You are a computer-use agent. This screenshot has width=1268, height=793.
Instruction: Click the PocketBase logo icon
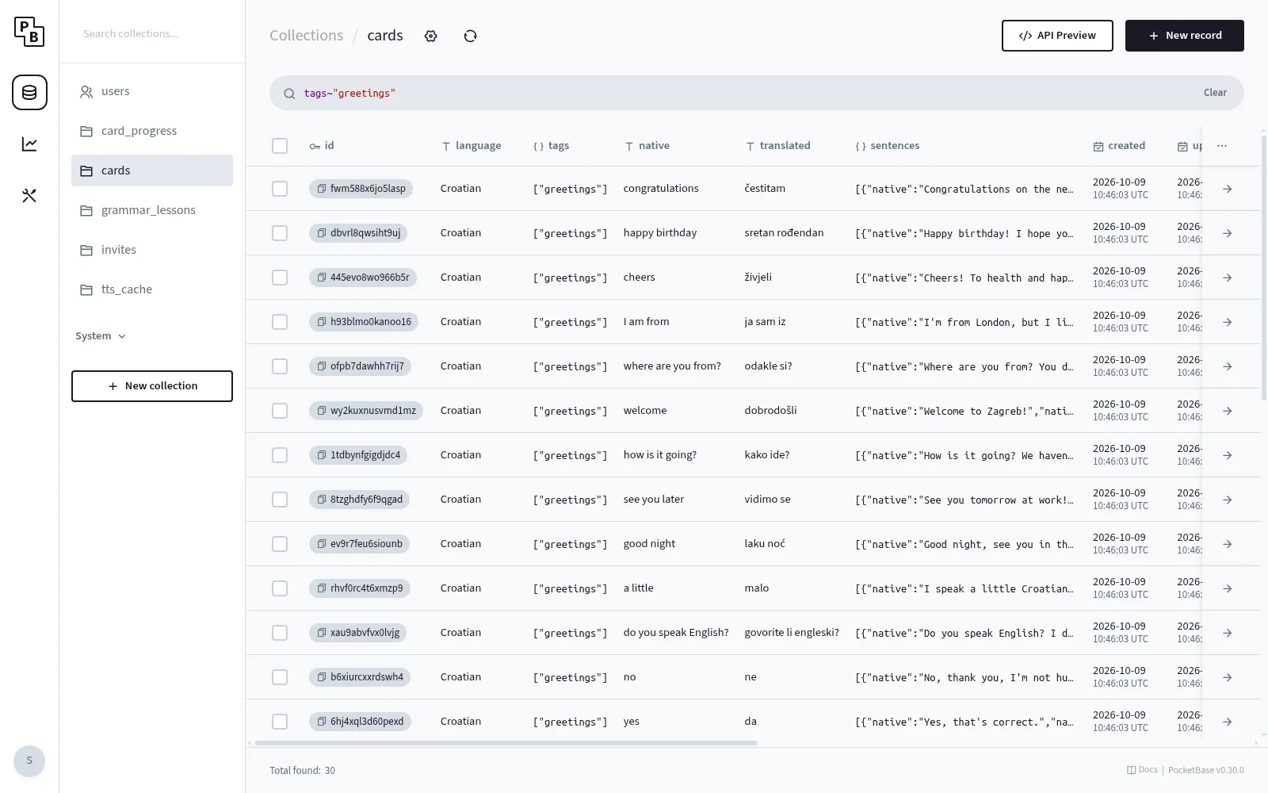[x=29, y=32]
